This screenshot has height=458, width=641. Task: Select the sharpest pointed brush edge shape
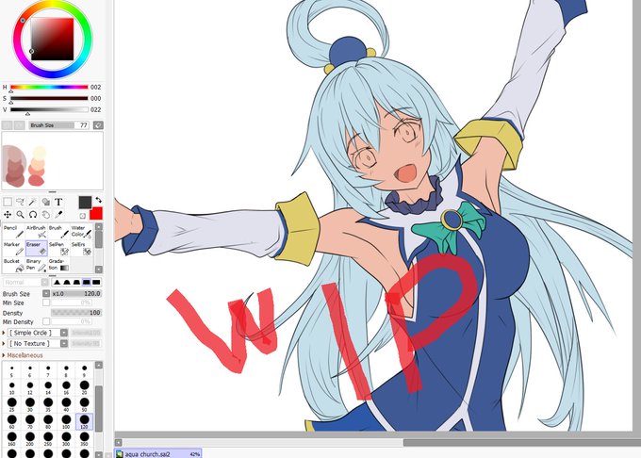[57, 282]
